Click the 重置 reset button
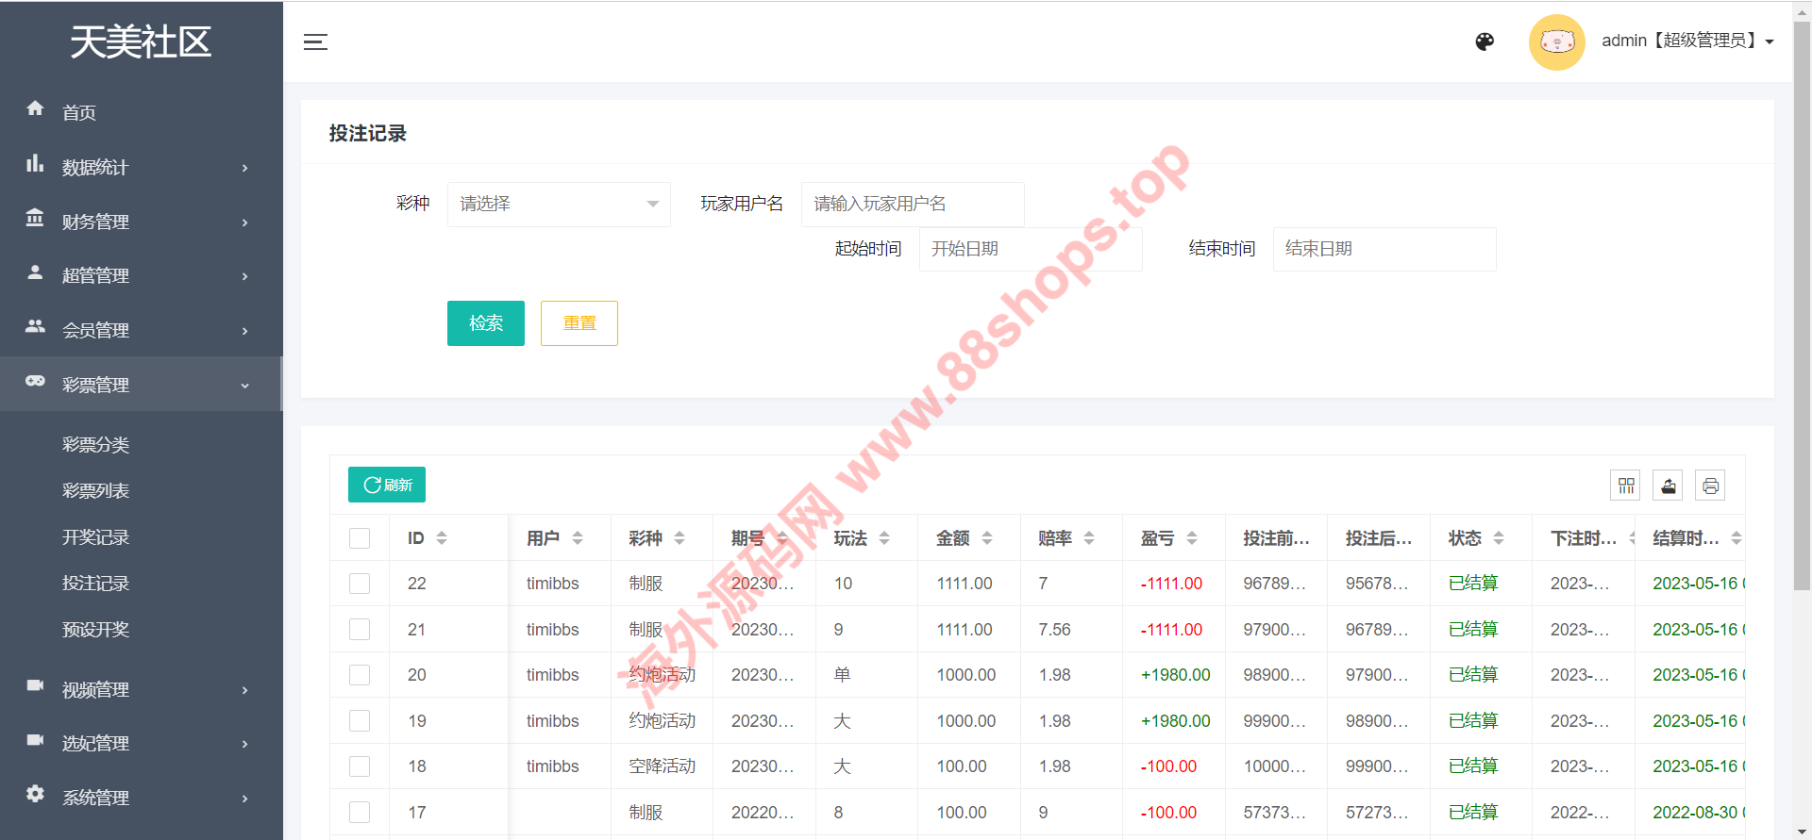Screen dimensions: 1812x840 coord(579,323)
